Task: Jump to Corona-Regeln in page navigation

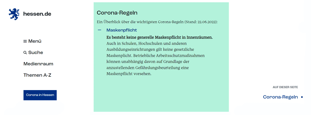Action: tap(280, 97)
